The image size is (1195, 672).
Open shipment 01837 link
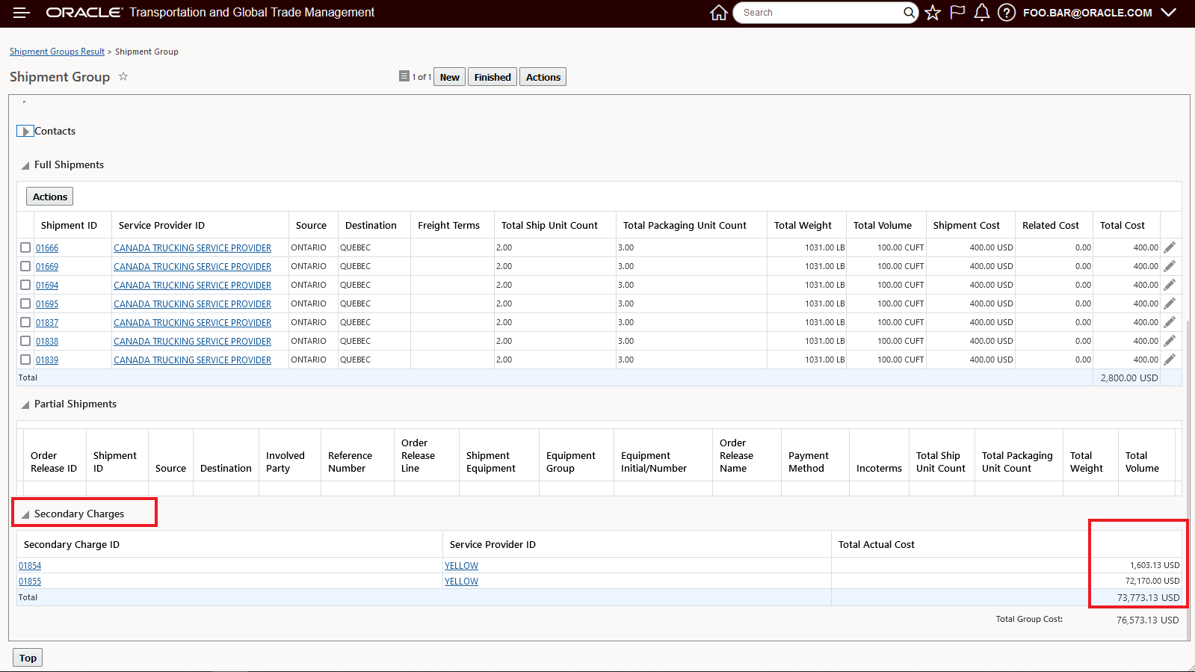tap(47, 323)
